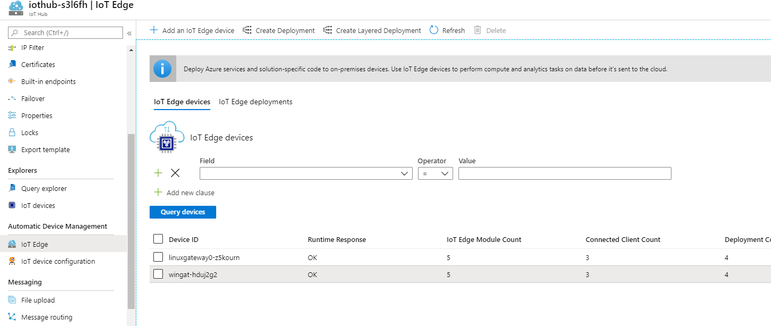Click the Query devices button
771x326 pixels.
pyautogui.click(x=183, y=212)
